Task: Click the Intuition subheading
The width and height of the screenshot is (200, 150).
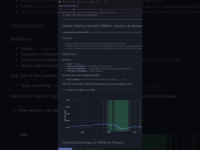Action: point(67,38)
